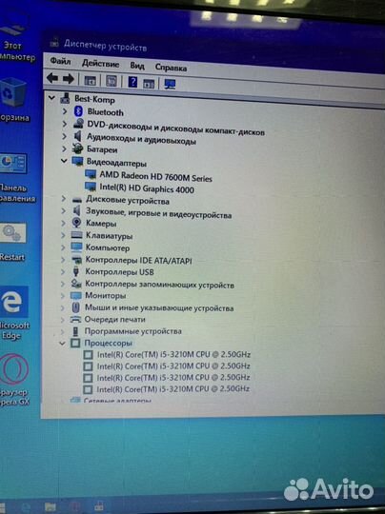The image size is (385, 514).
Task: Select the first Intel Core i5-3210M processor entry
Action: [173, 354]
